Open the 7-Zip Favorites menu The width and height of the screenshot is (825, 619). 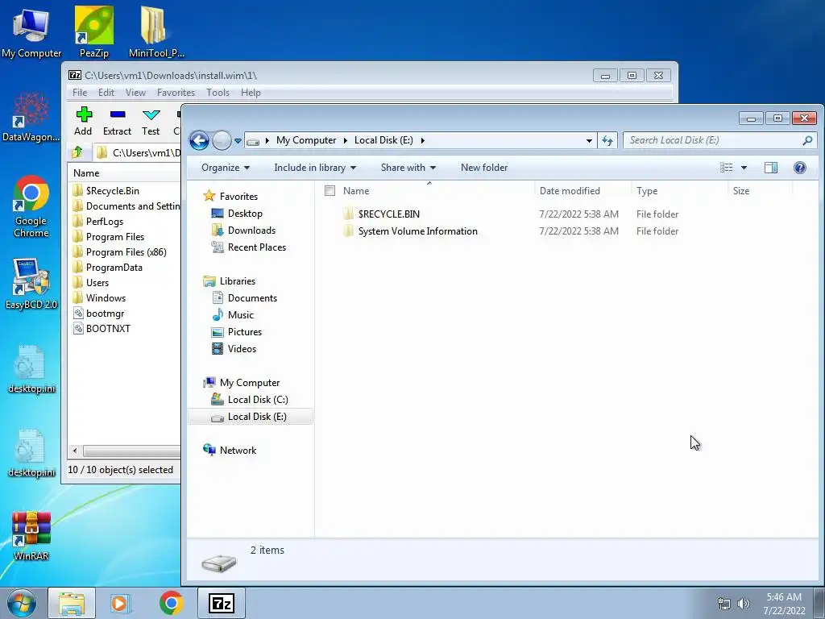(x=176, y=93)
